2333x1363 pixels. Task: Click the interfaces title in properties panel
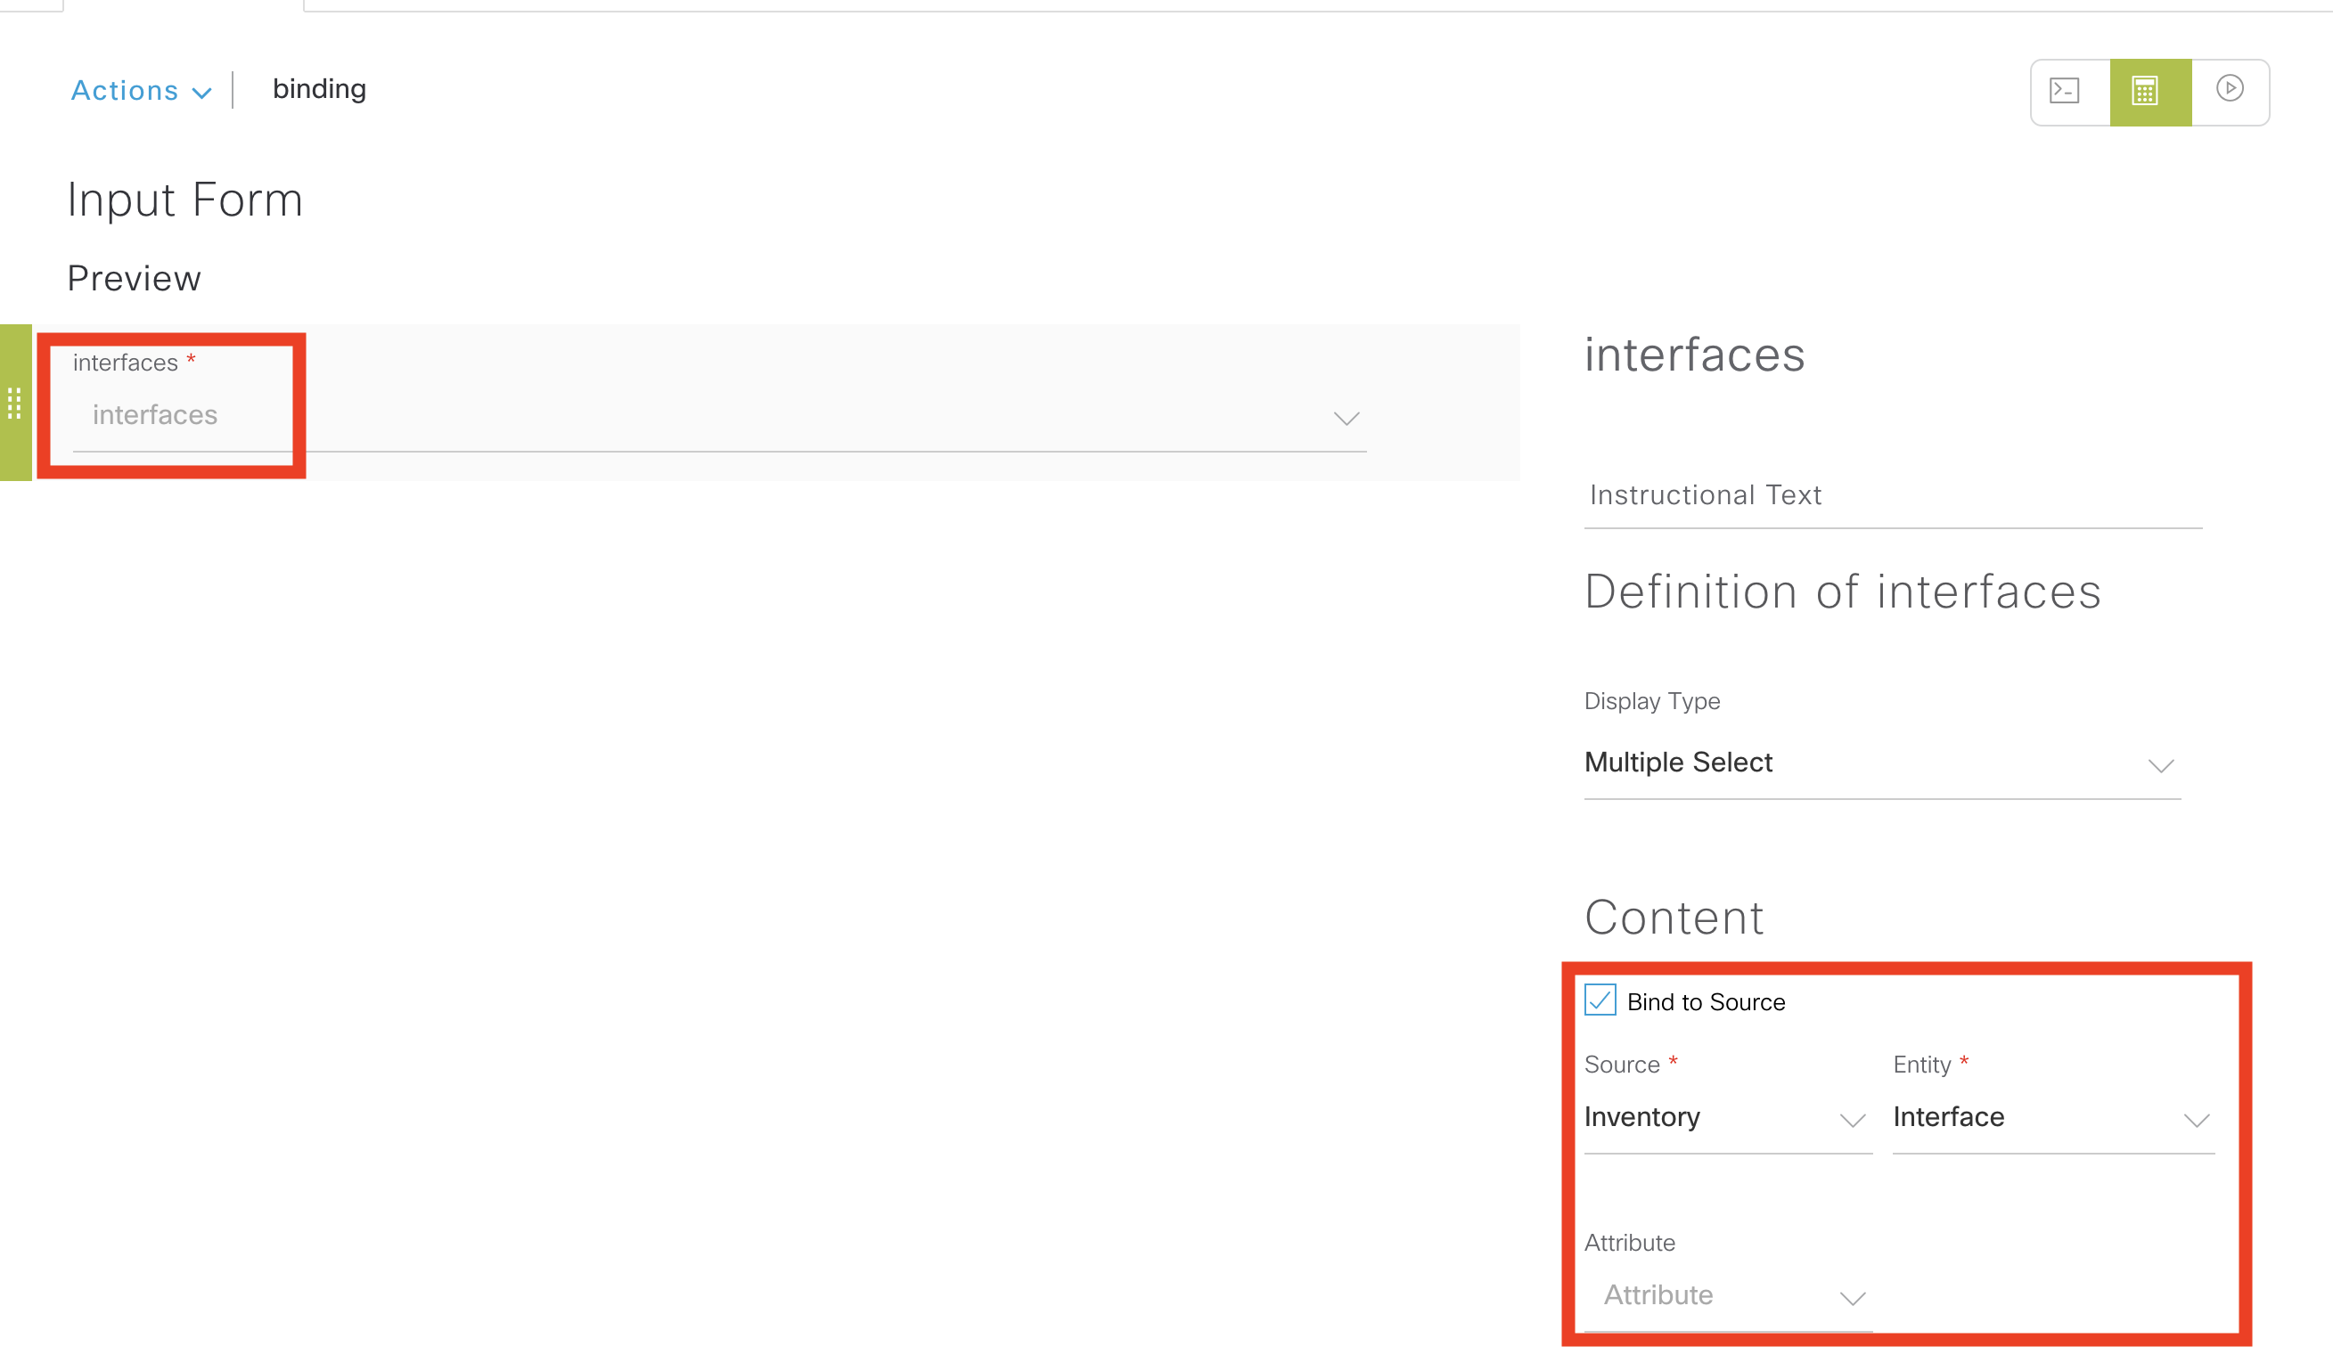pyautogui.click(x=1693, y=355)
